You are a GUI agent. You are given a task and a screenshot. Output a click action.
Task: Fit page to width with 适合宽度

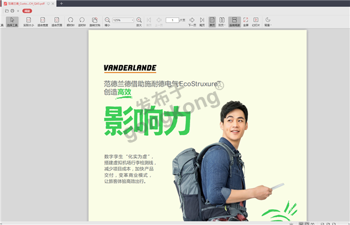tap(43, 22)
